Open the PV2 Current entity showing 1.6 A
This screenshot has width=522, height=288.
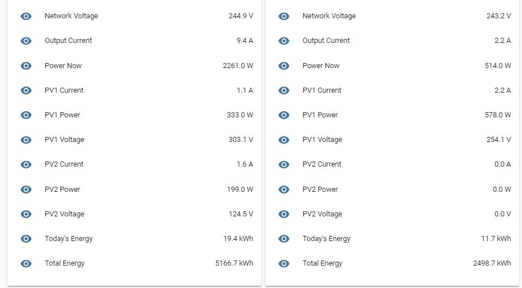click(x=64, y=164)
